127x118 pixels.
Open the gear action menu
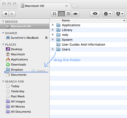(x=107, y=14)
